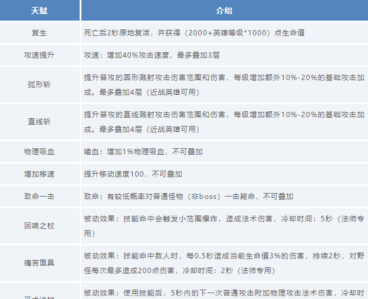
Task: Click the 触发小范围爆炸 description text
Action: pos(224,226)
